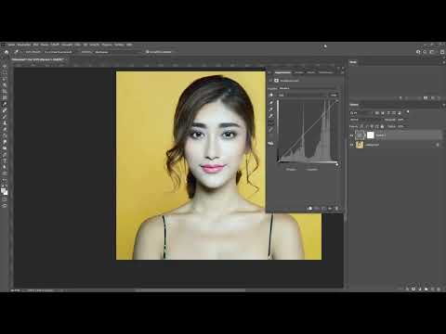This screenshot has width=446, height=334.
Task: Select the open document tab
Action: [38, 59]
